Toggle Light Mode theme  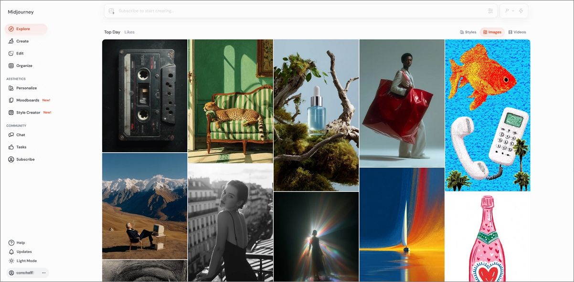[26, 261]
